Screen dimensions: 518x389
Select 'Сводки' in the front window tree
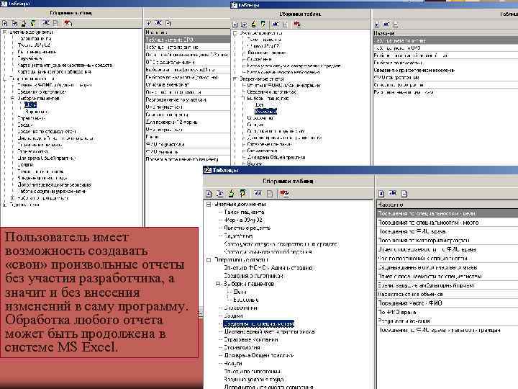pyautogui.click(x=233, y=316)
